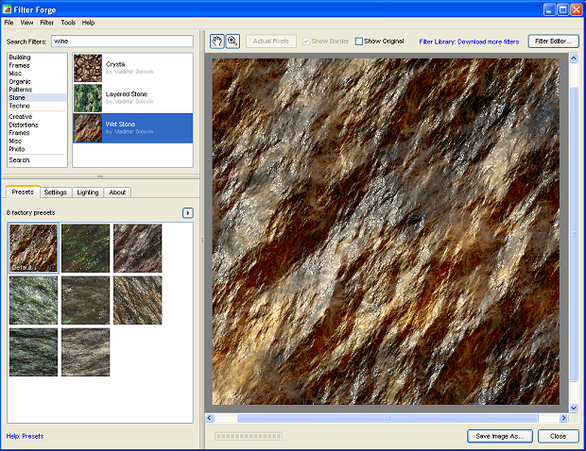The height and width of the screenshot is (451, 586).
Task: Click the preview scroll down arrow
Action: pyautogui.click(x=574, y=408)
